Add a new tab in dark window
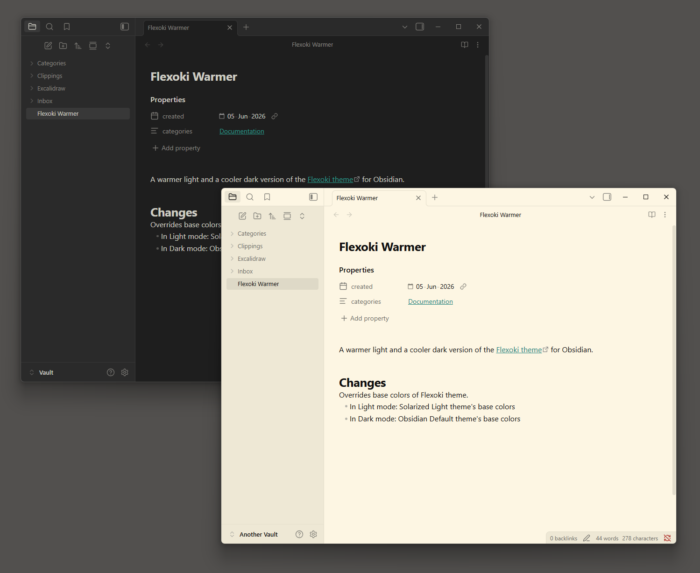This screenshot has width=700, height=573. click(x=246, y=27)
